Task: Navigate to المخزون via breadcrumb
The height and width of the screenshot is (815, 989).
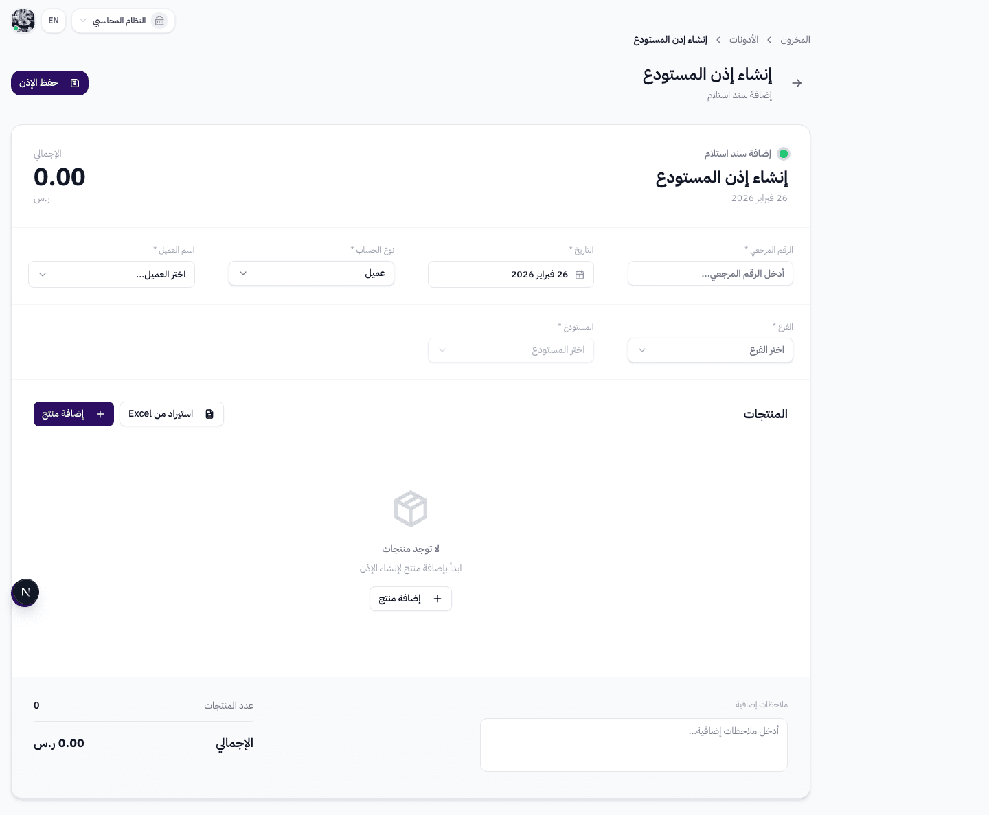Action: pos(795,40)
